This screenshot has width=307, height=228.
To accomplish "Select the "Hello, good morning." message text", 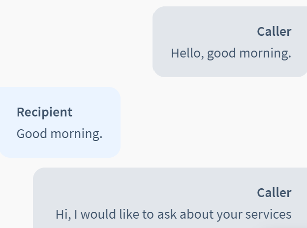I will click(x=231, y=54).
